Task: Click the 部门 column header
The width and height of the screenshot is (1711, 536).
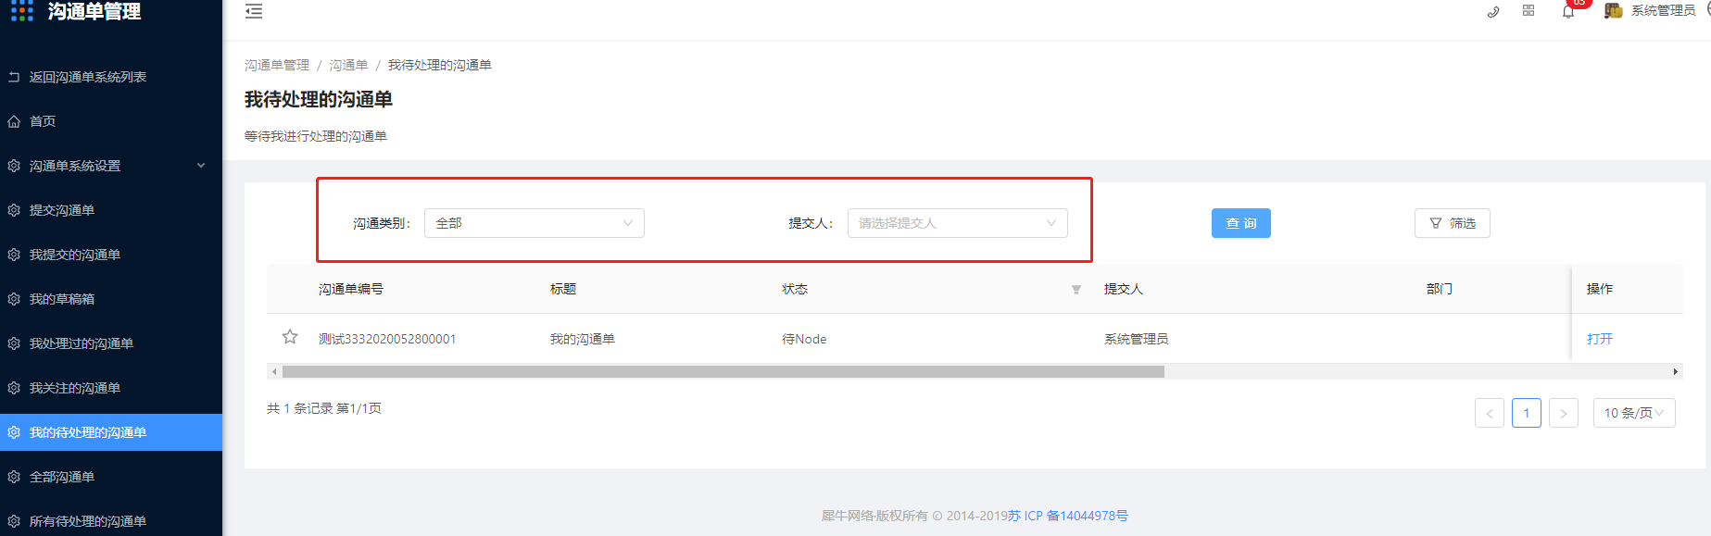Action: coord(1440,289)
